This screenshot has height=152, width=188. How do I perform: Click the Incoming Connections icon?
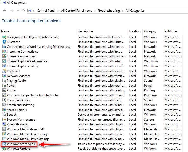click(4, 52)
